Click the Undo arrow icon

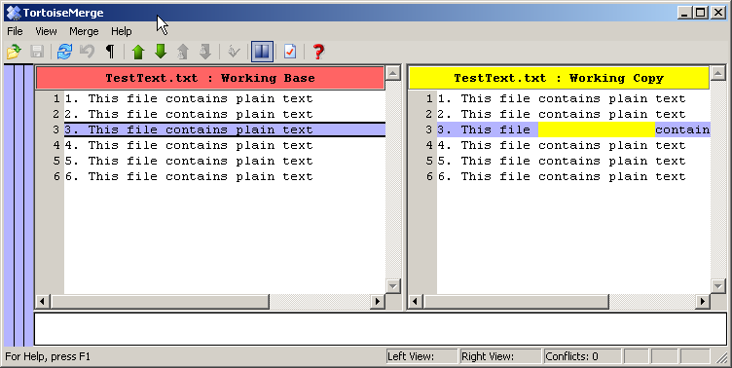87,52
